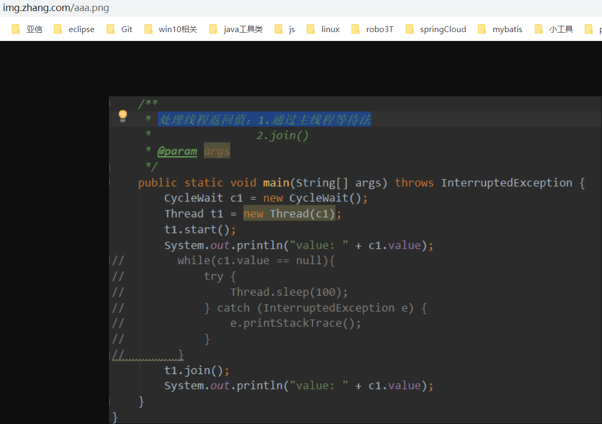Click the address bar URL img.zhang.com/aaa.png
Viewport: 602px width, 424px height.
tap(56, 8)
